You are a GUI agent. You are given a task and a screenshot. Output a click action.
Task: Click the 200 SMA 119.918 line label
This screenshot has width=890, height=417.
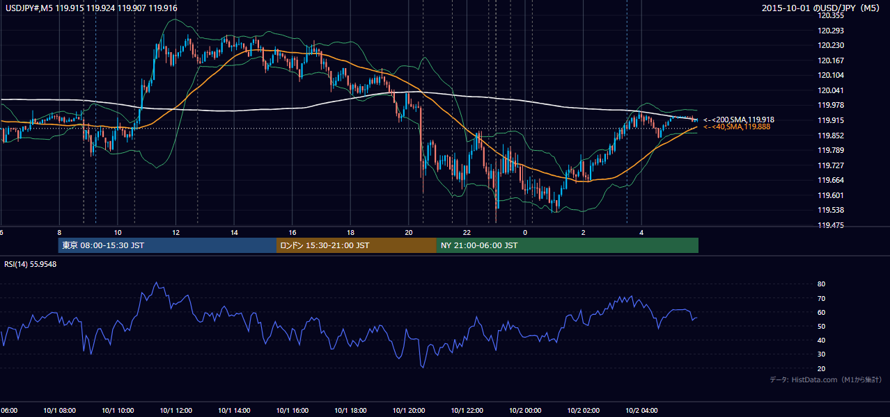coord(739,120)
